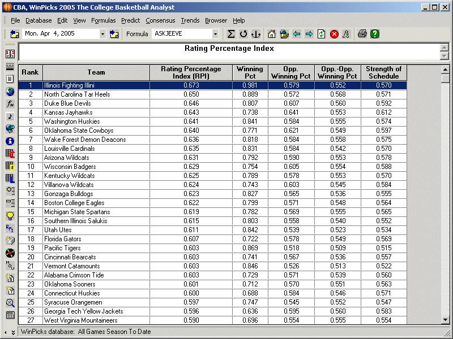Open the notepad sidebar icon
This screenshot has height=339, width=453.
pyautogui.click(x=10, y=79)
